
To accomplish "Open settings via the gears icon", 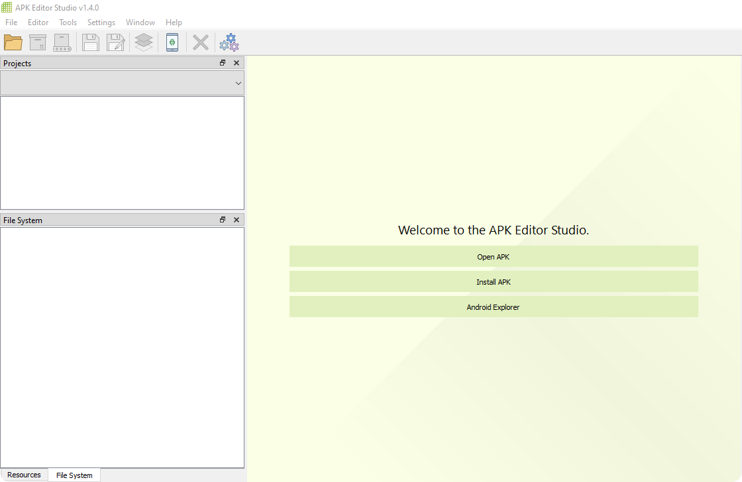I will [229, 42].
